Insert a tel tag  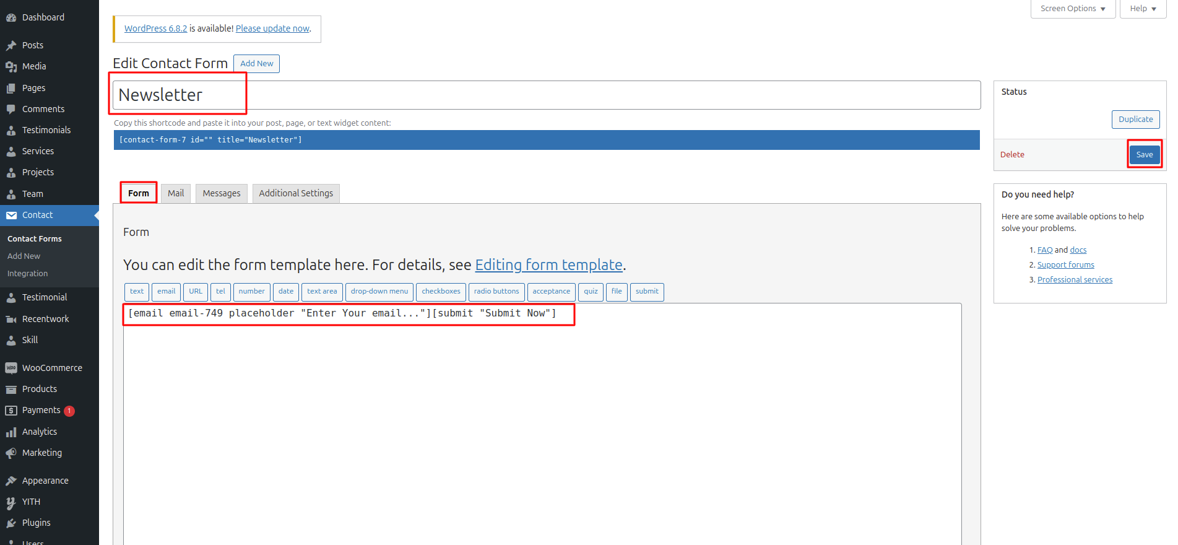220,292
